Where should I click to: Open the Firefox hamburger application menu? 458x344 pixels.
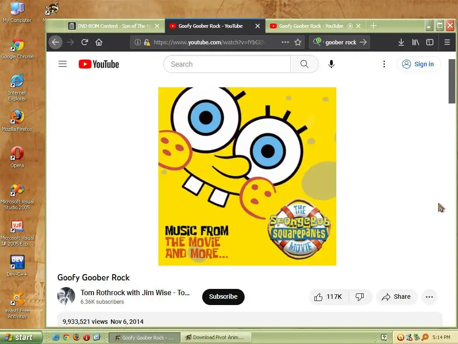[x=447, y=43]
